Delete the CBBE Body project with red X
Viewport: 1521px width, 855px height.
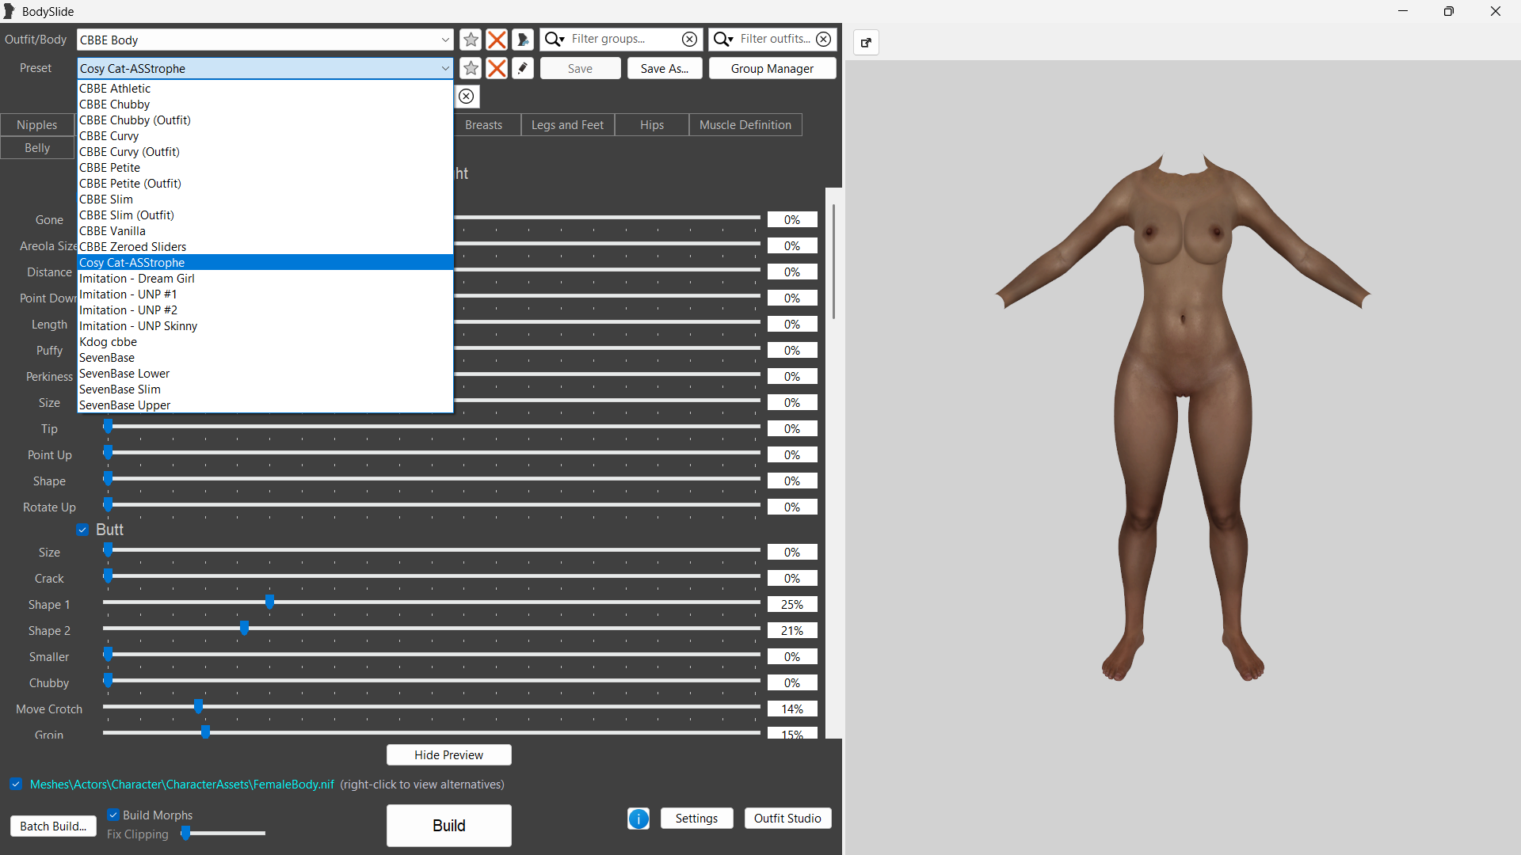(497, 40)
